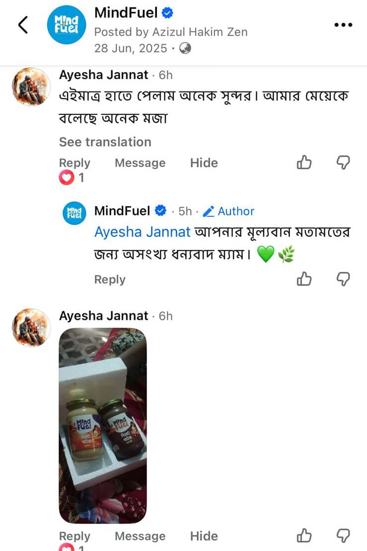
Task: Open the Ayesha Jannat mention link in reply
Action: (143, 232)
